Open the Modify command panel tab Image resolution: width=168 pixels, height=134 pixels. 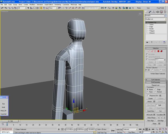coord(149,12)
